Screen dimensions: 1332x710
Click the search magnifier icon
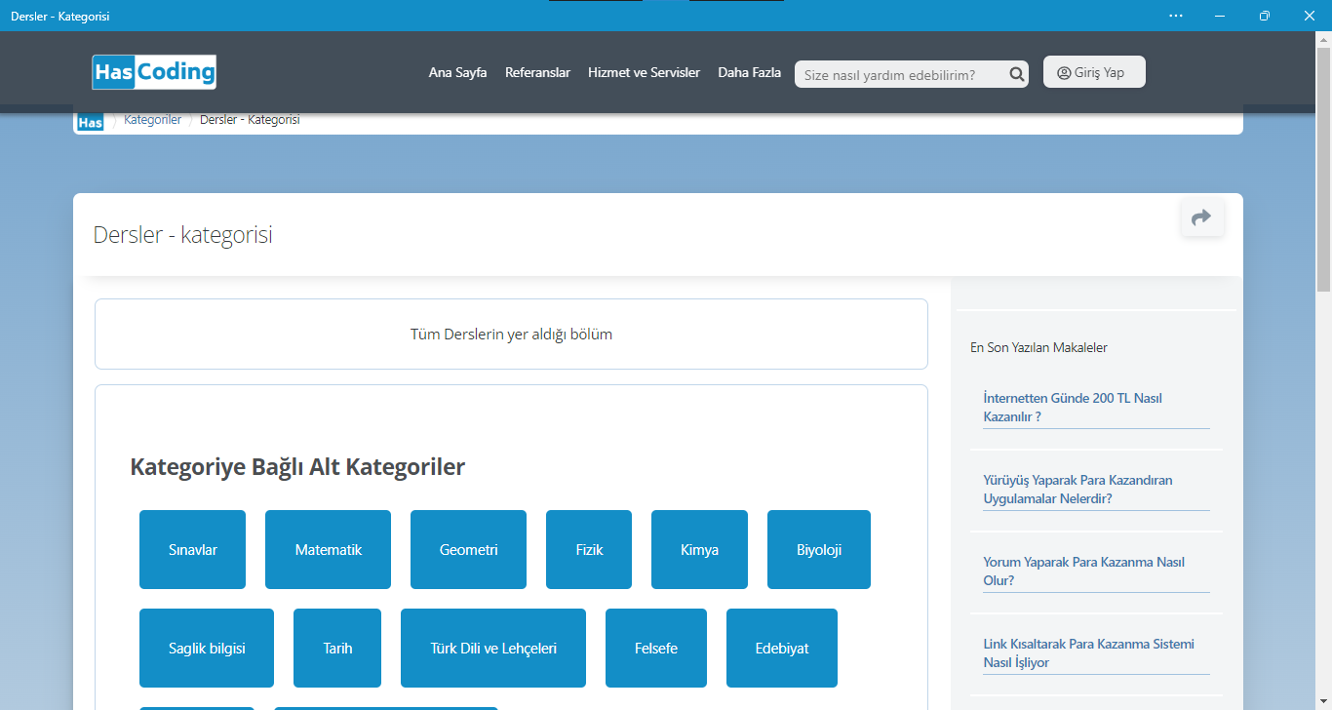(x=1016, y=74)
